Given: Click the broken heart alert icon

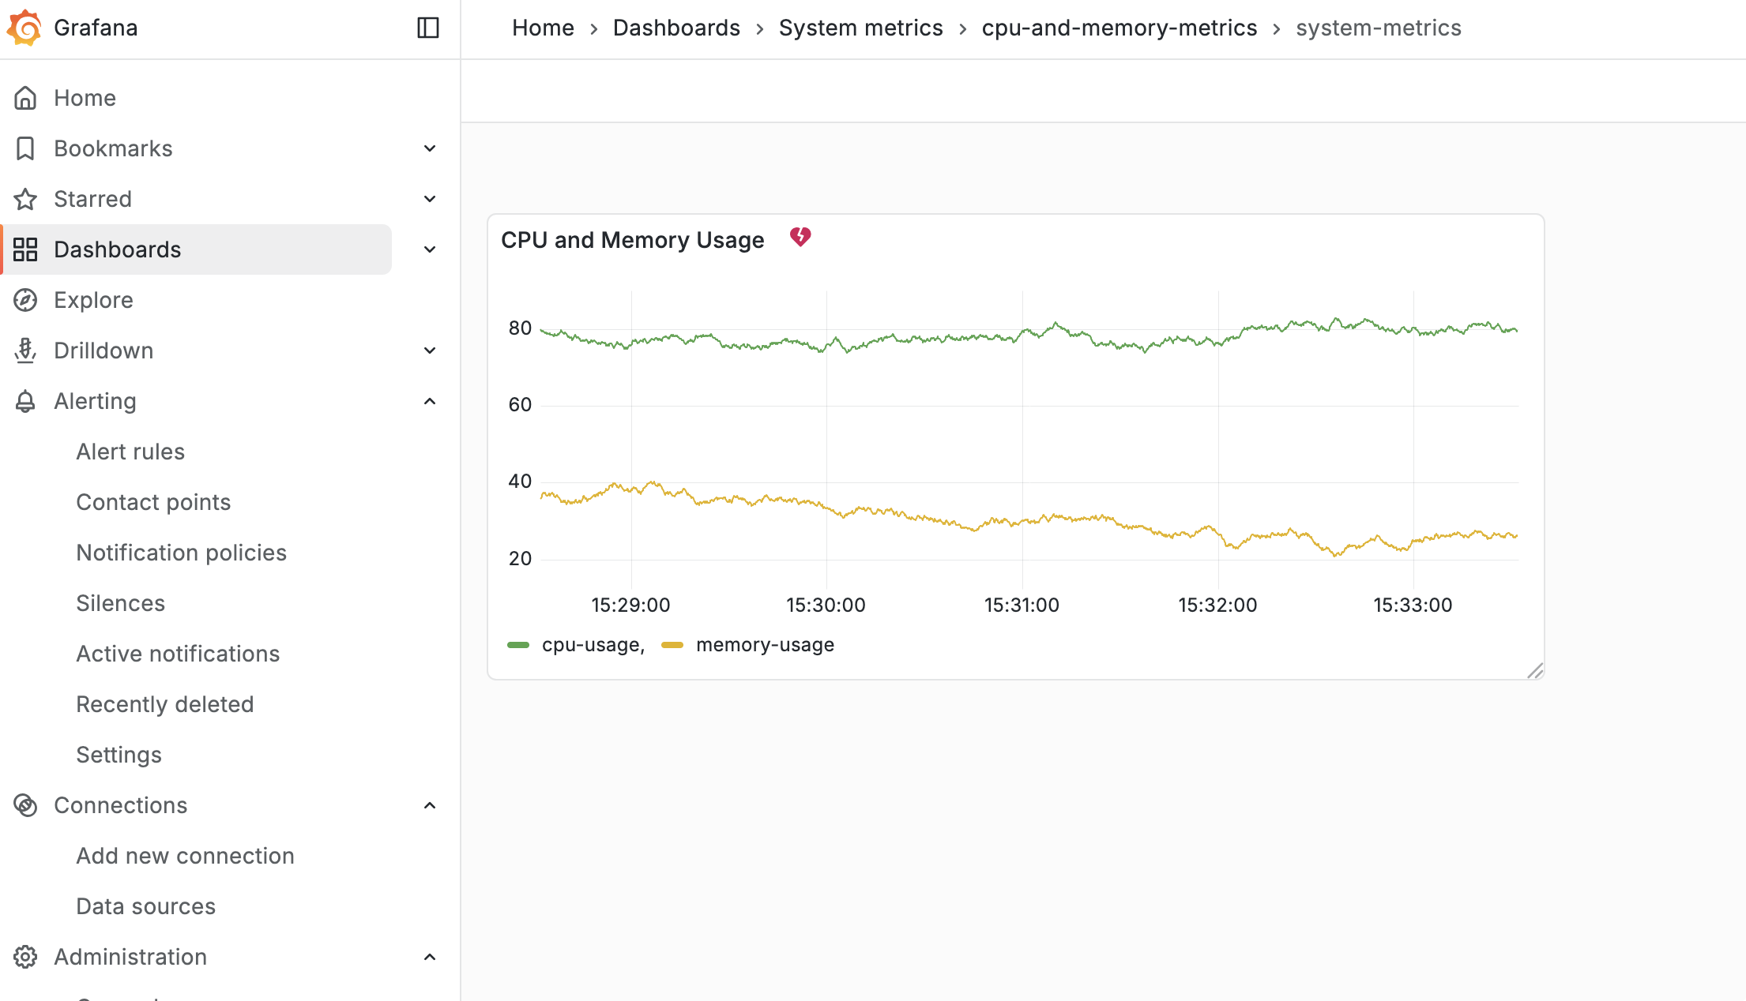Looking at the screenshot, I should click(x=800, y=237).
